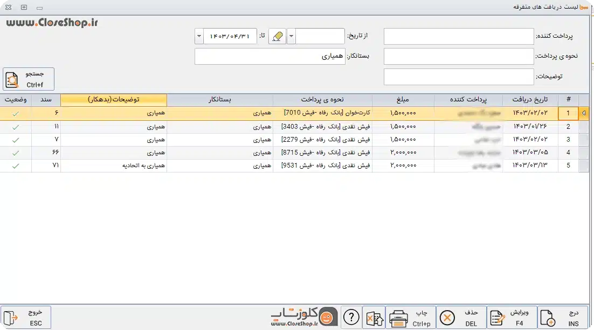Sort by وضعیت column header
Image resolution: width=594 pixels, height=330 pixels.
(x=16, y=100)
